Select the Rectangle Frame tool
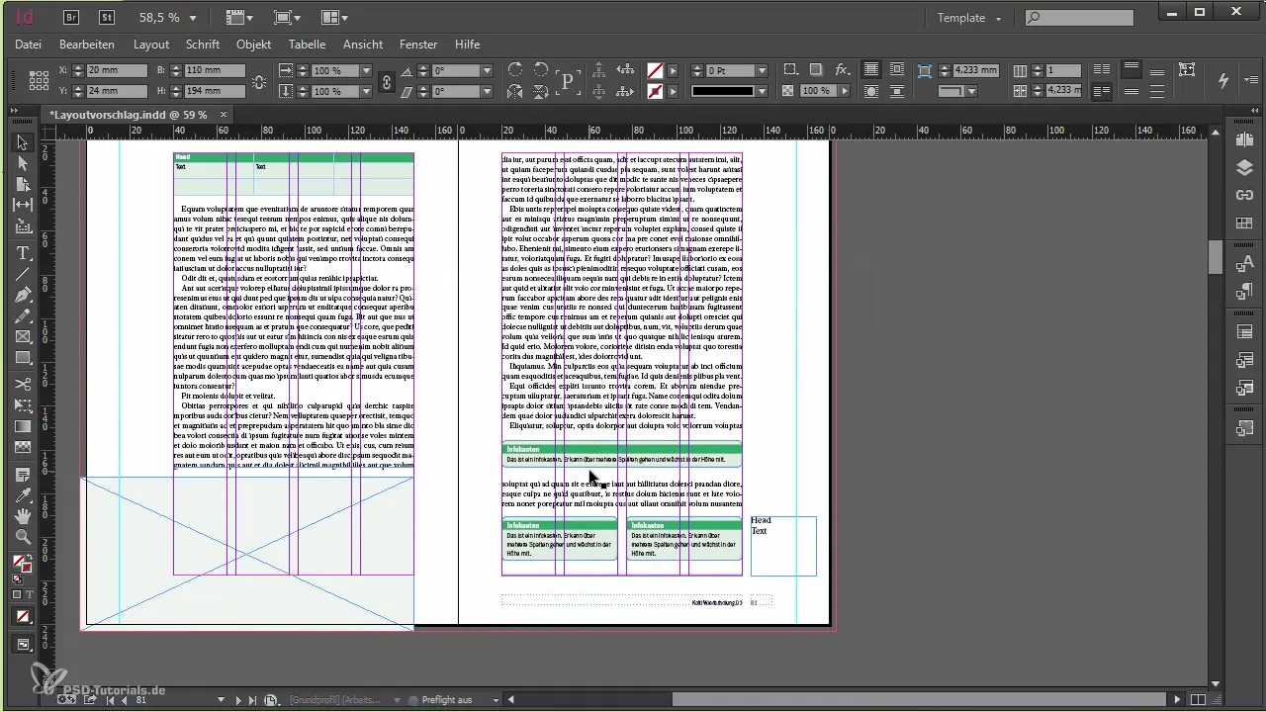The height and width of the screenshot is (712, 1266). point(23,336)
